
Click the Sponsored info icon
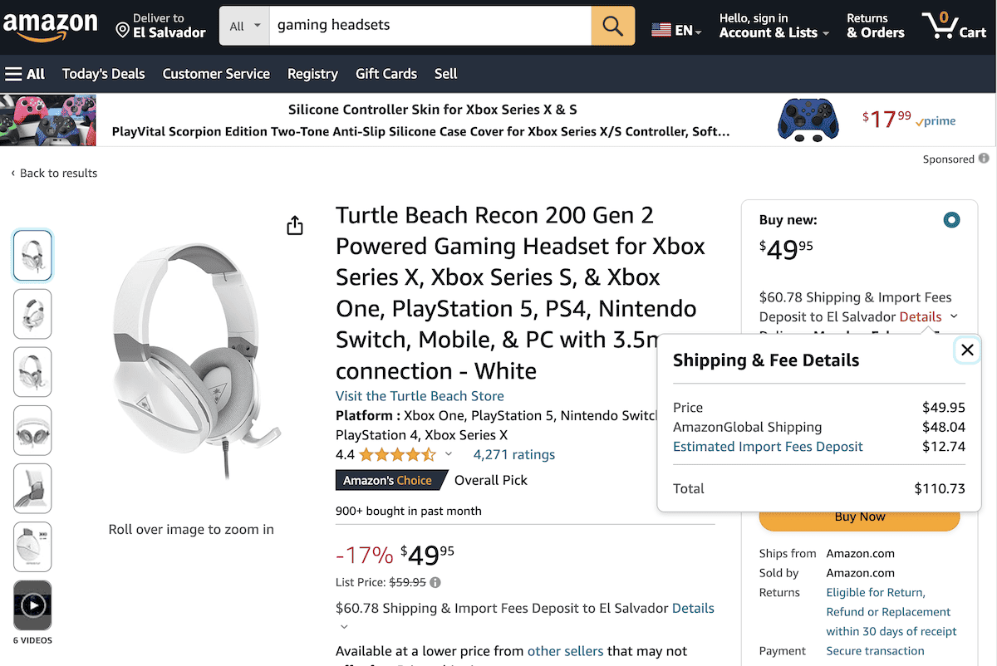coord(984,159)
